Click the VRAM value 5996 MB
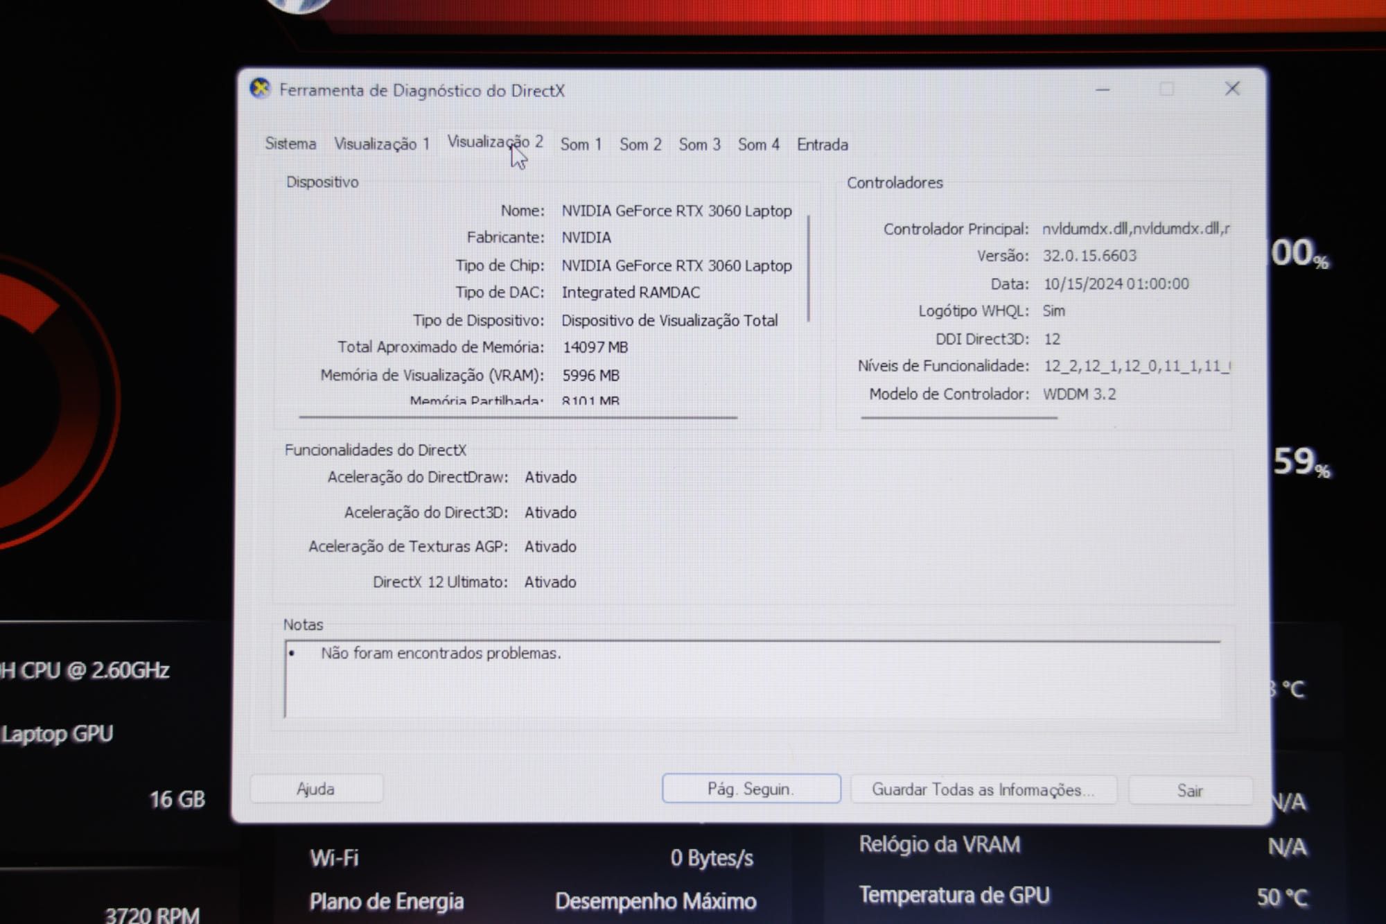 [x=591, y=375]
